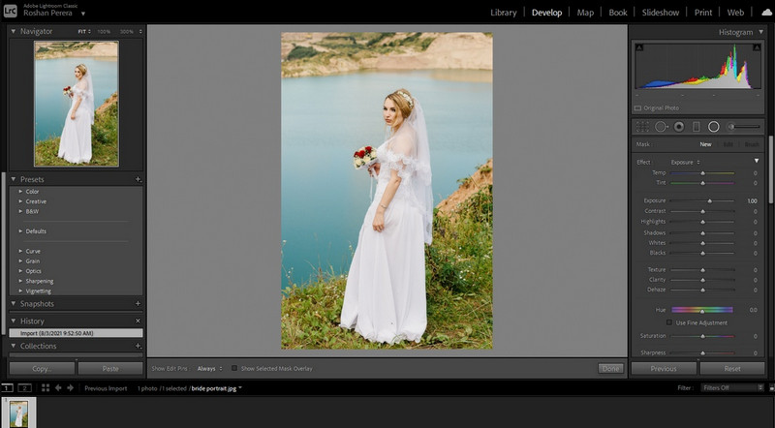Open the cloud sync status icon
This screenshot has height=428, width=775.
[x=766, y=13]
